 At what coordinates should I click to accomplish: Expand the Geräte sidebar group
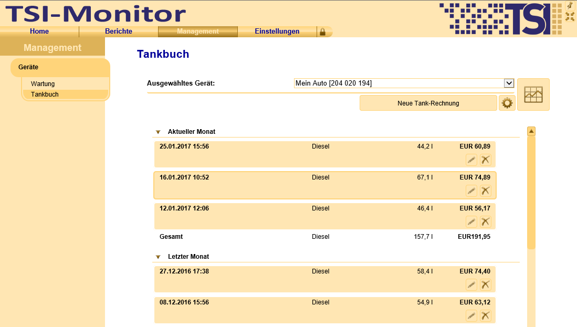[60, 67]
